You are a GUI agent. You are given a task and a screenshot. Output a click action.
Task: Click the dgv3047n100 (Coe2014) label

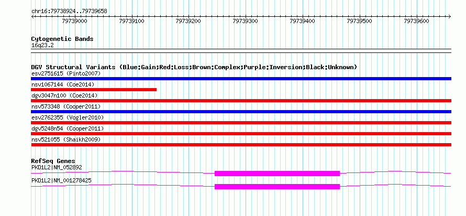click(64, 95)
